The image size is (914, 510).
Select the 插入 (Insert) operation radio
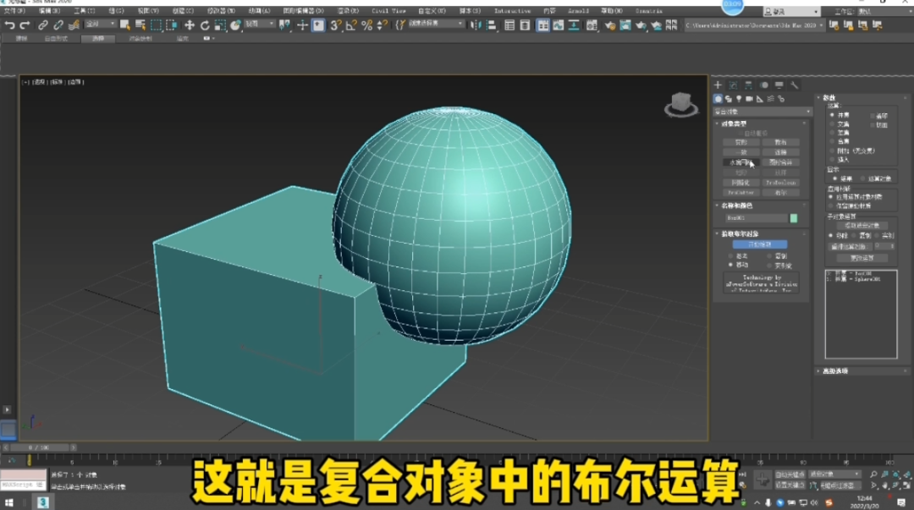coord(833,160)
